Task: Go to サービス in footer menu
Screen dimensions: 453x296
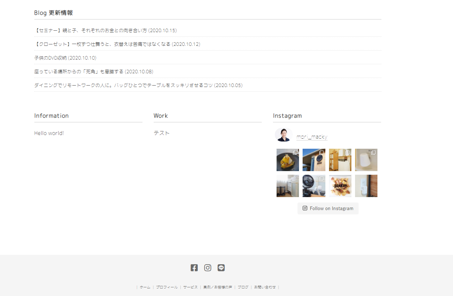Action: tap(191, 287)
